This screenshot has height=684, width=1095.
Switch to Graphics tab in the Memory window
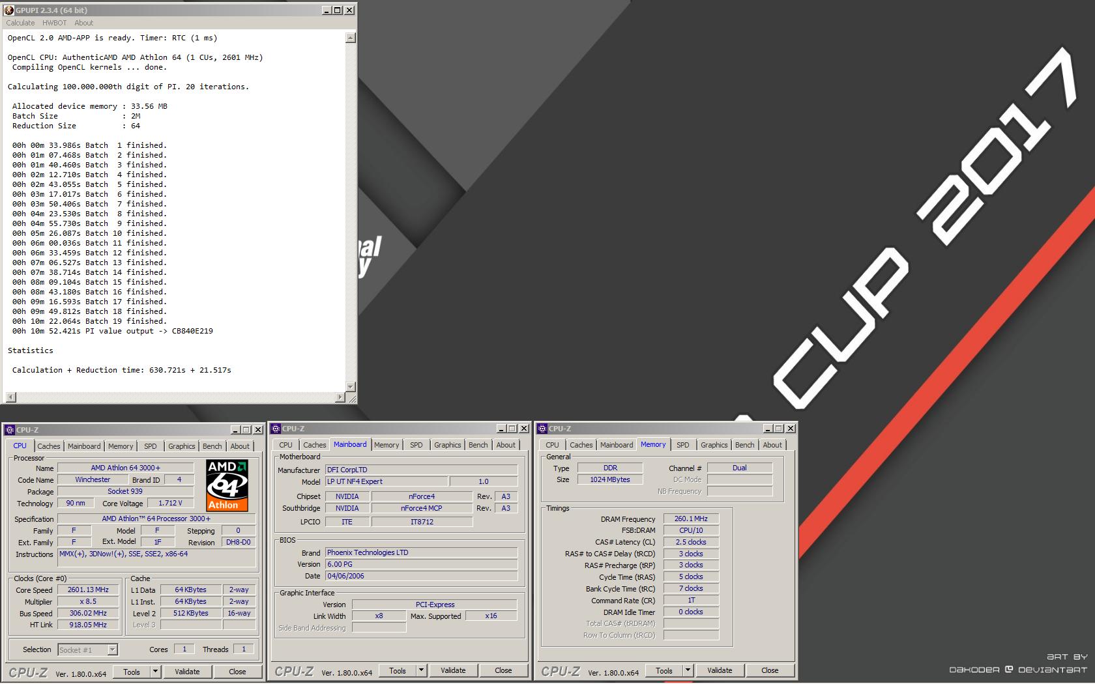pos(714,445)
